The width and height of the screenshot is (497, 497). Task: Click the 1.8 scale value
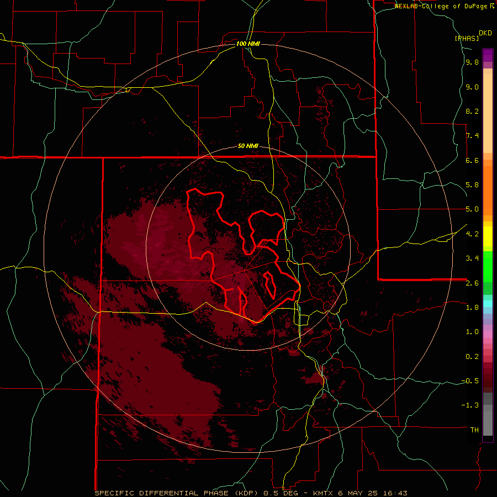[472, 308]
